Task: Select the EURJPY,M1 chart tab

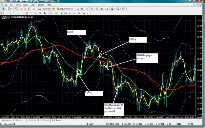Action: click(x=57, y=120)
